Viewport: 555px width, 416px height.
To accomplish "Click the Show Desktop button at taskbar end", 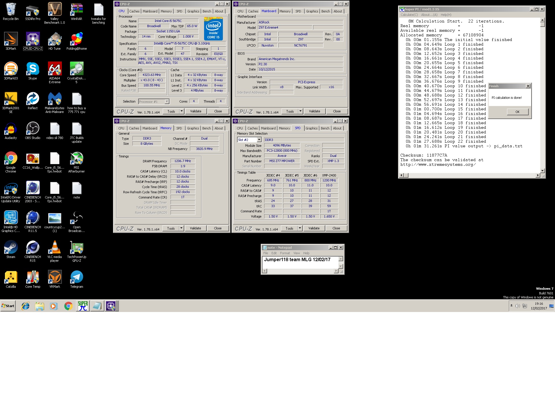I will (x=552, y=306).
